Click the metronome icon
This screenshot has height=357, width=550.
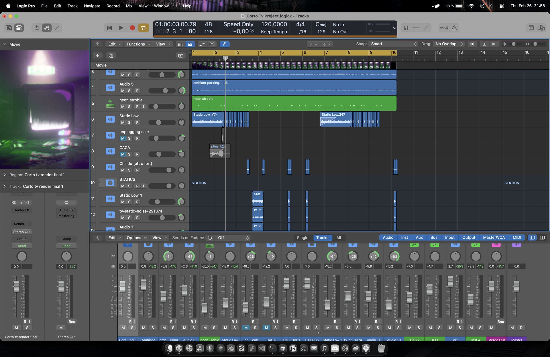pyautogui.click(x=454, y=28)
